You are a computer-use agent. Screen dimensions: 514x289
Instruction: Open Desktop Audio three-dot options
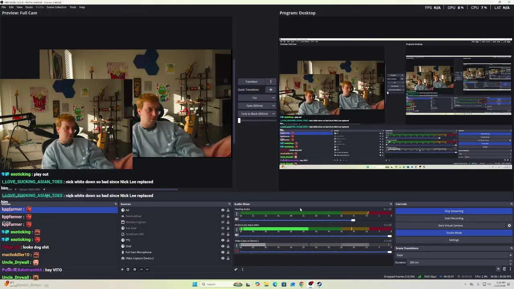click(x=237, y=214)
